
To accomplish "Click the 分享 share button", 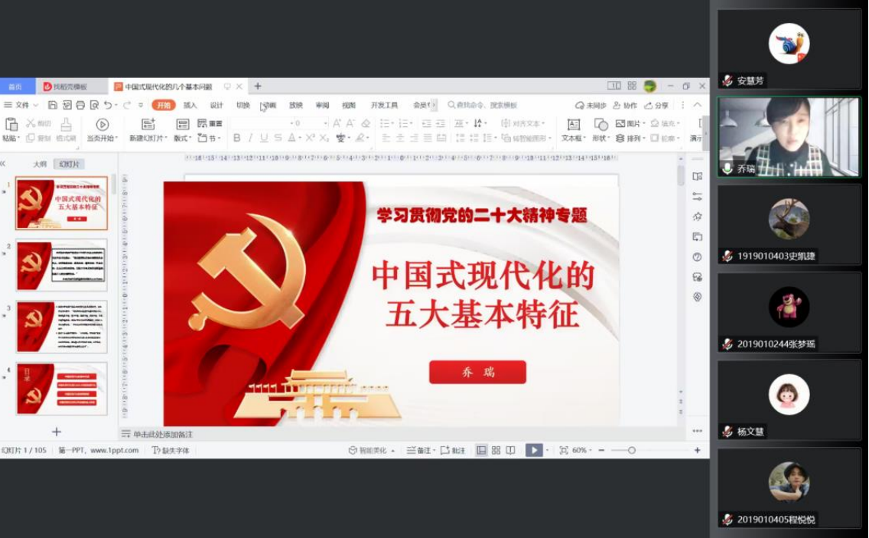I will coord(656,106).
